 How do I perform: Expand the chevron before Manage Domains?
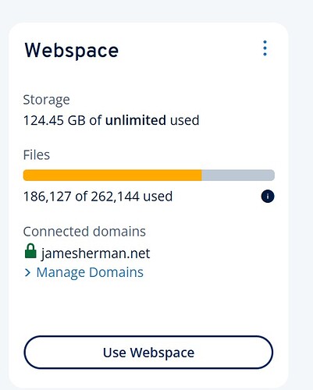(27, 272)
